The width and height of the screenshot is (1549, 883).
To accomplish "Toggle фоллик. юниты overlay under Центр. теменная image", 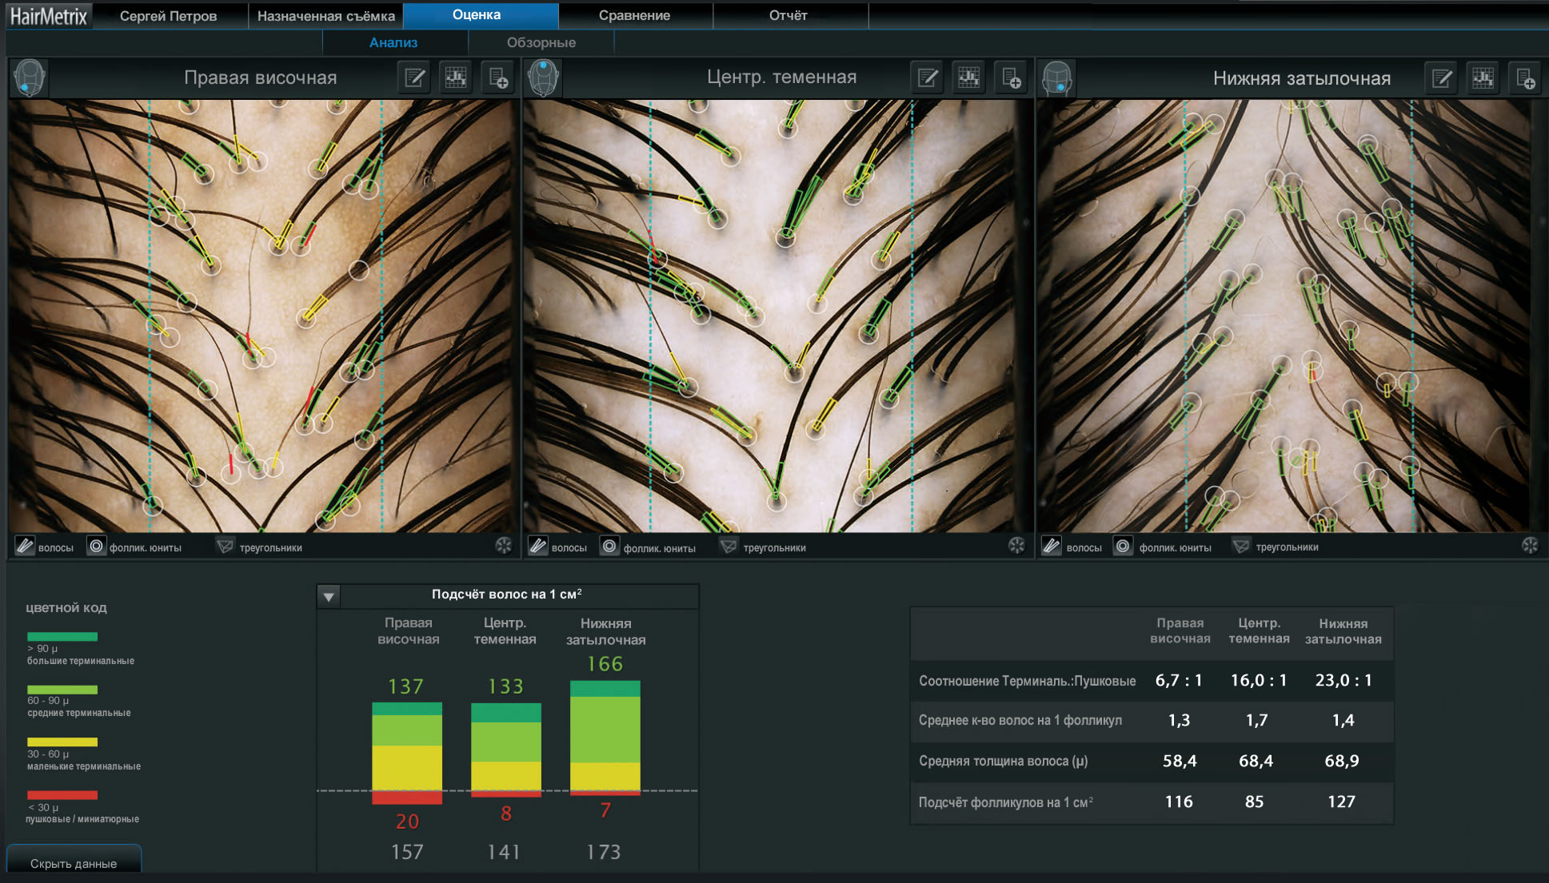I will tap(609, 547).
